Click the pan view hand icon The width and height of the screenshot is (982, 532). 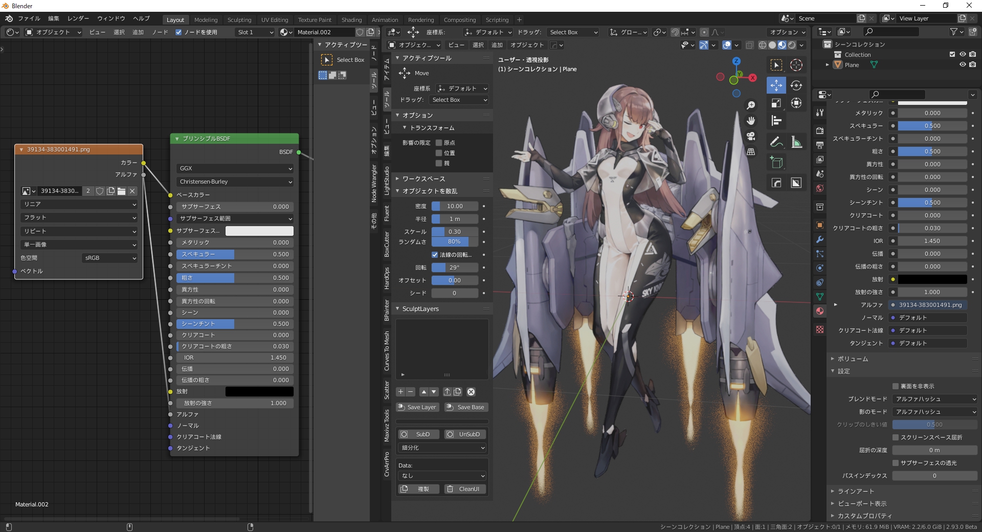pyautogui.click(x=751, y=121)
